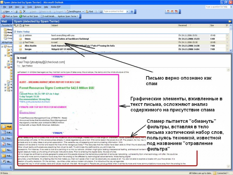Open the File menu

click(5, 7)
